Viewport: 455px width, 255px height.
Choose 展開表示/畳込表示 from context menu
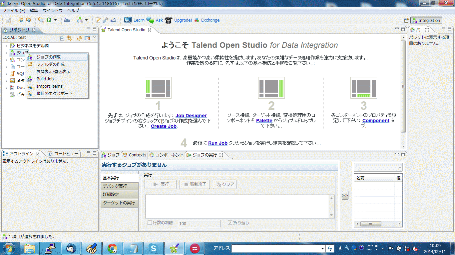click(x=57, y=72)
